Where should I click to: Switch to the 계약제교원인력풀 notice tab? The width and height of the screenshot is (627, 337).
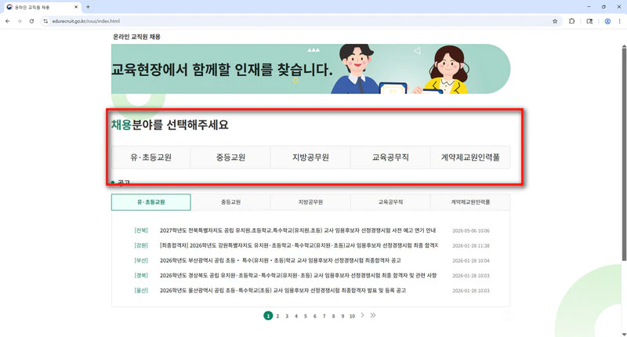(x=470, y=202)
